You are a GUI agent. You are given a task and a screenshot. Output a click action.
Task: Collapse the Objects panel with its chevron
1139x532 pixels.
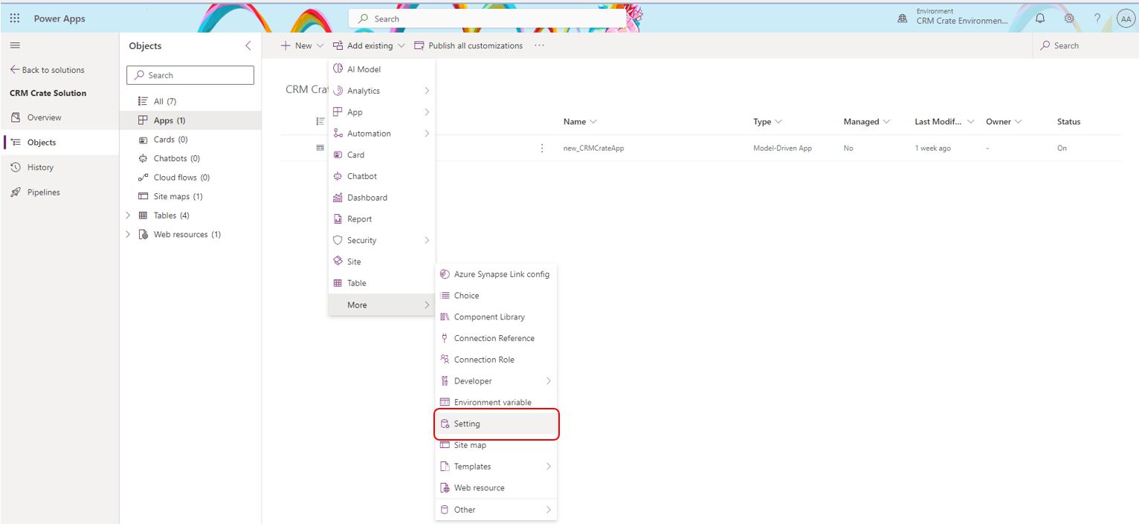[248, 45]
